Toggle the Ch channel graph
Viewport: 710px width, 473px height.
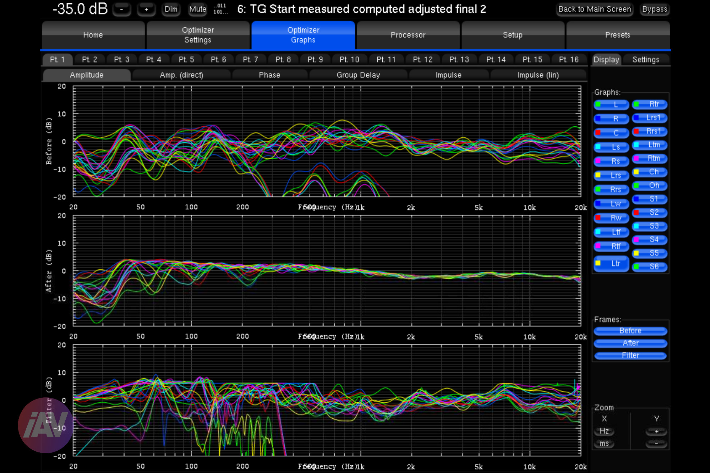pyautogui.click(x=650, y=172)
